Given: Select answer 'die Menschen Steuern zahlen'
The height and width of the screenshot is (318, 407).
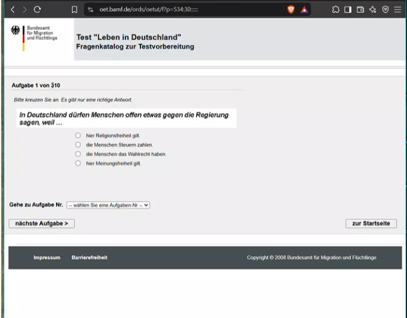Looking at the screenshot, I should pos(78,145).
